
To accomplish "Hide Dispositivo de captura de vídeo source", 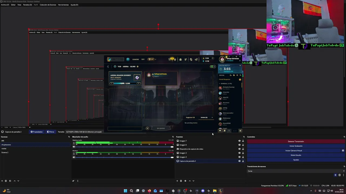I will pyautogui.click(x=239, y=149).
